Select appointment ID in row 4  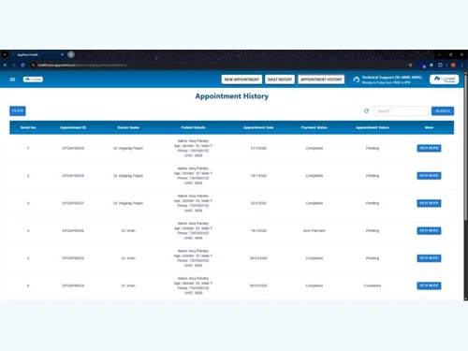click(73, 230)
